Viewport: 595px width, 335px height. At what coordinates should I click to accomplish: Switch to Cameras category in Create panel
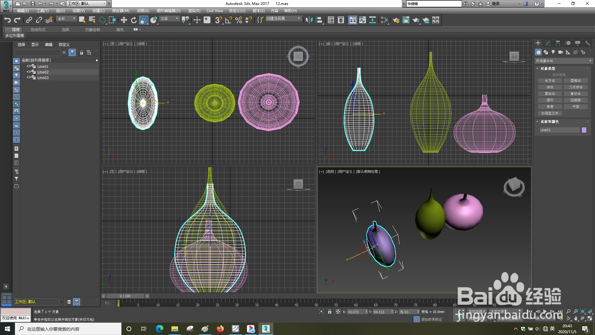(x=561, y=52)
